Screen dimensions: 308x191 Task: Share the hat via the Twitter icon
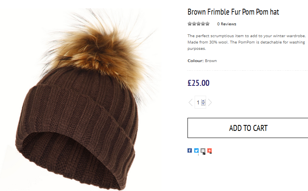point(196,150)
